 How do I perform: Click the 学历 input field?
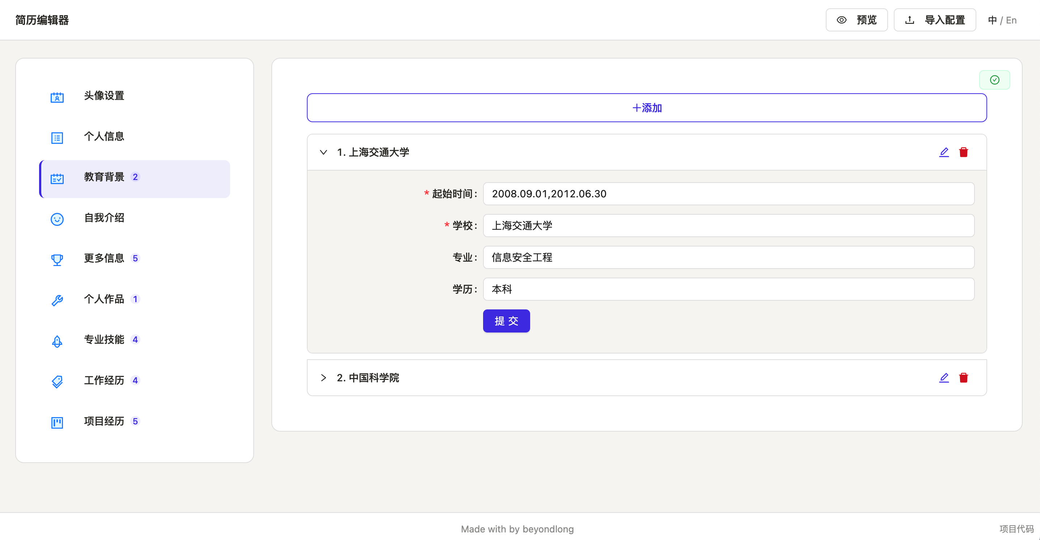click(x=729, y=289)
